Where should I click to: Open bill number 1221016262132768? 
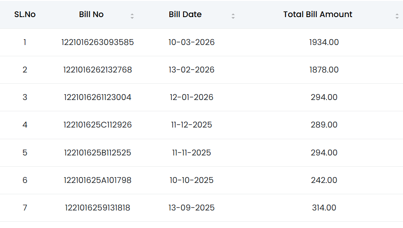point(98,70)
